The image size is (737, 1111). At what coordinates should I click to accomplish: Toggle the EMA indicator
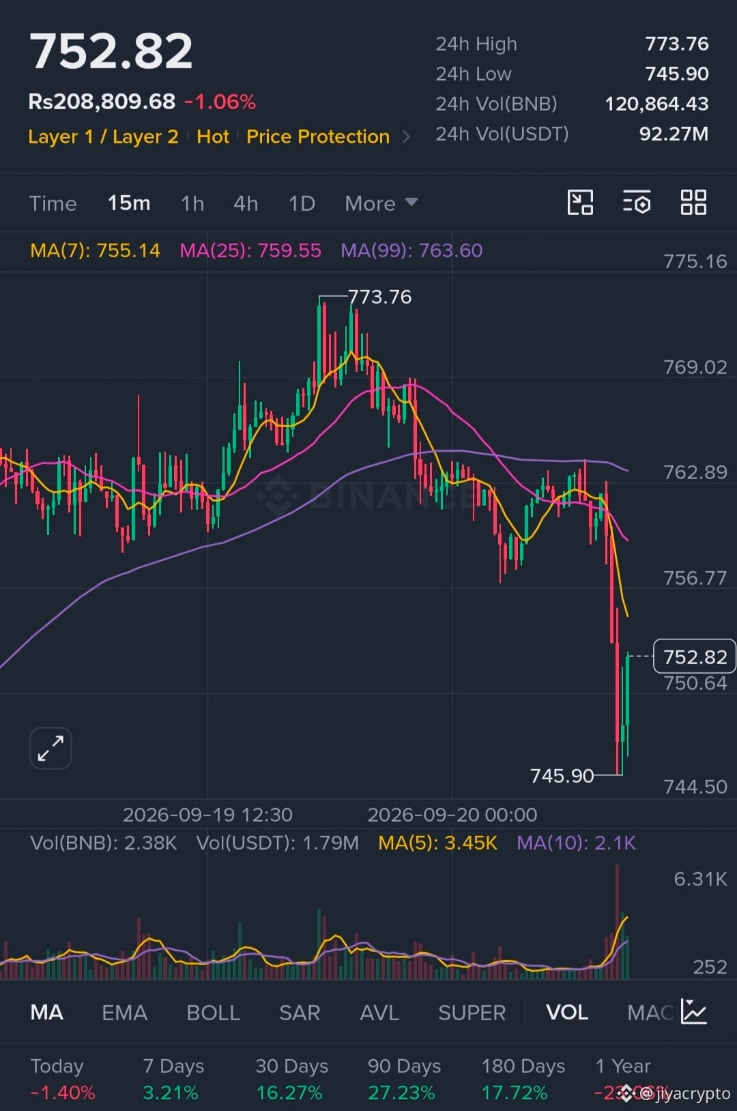click(124, 1013)
